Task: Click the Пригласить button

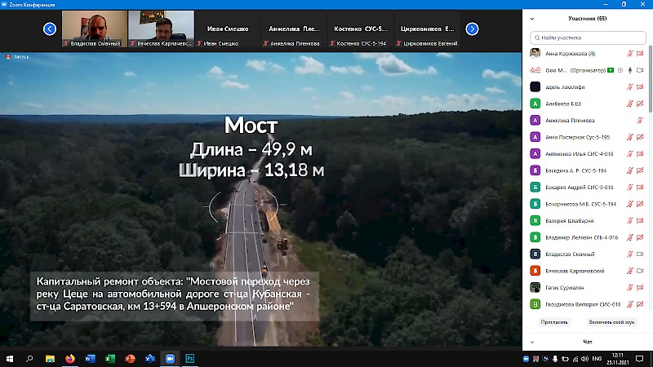Action: pos(553,322)
